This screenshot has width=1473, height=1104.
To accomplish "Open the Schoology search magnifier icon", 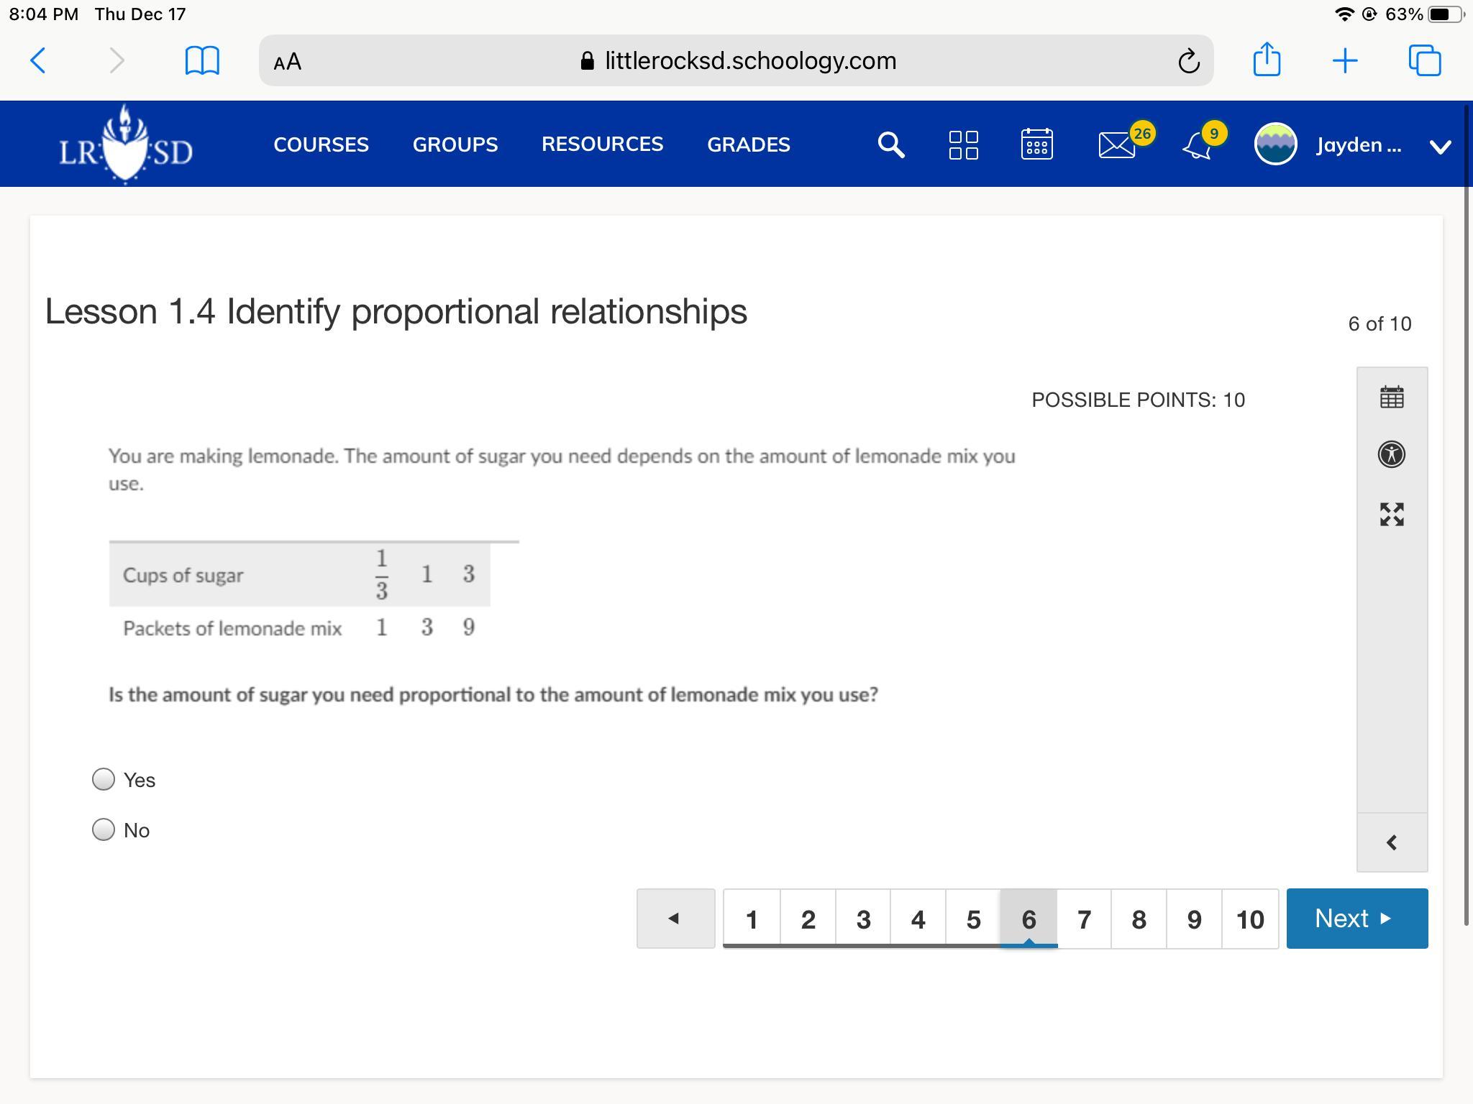I will (890, 144).
